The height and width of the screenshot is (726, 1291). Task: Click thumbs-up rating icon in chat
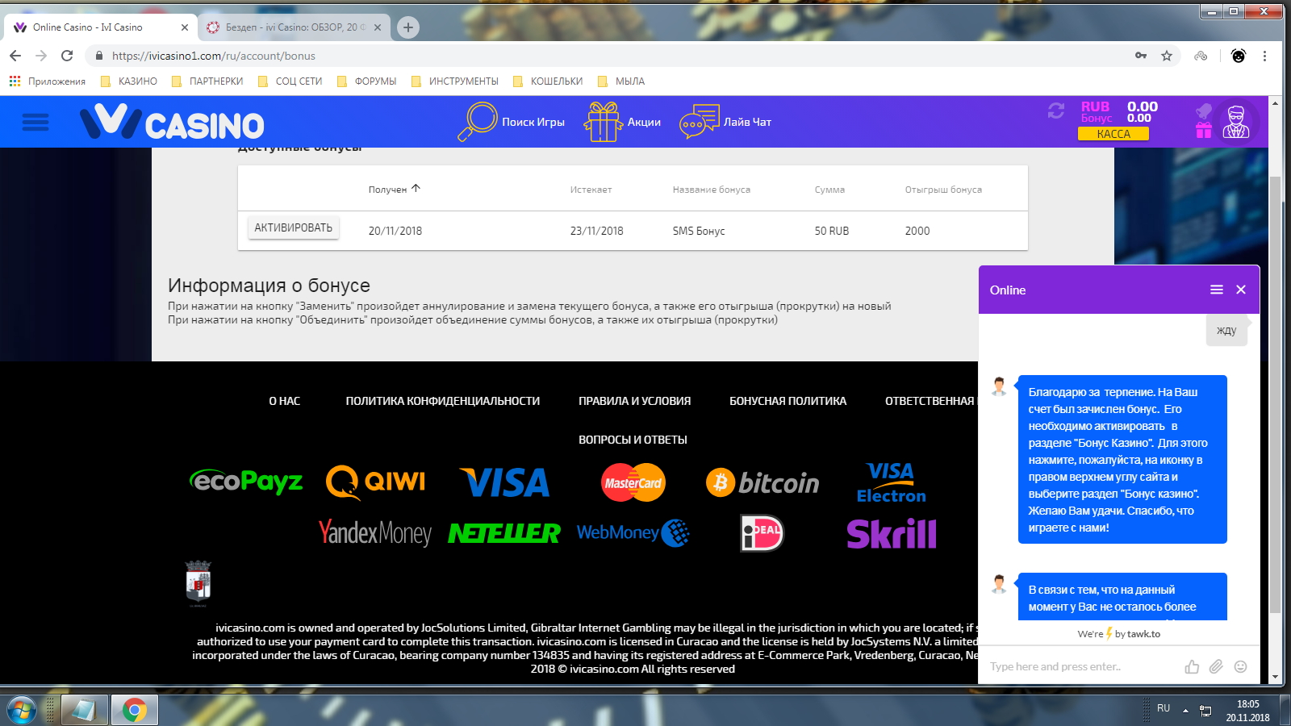click(1192, 666)
